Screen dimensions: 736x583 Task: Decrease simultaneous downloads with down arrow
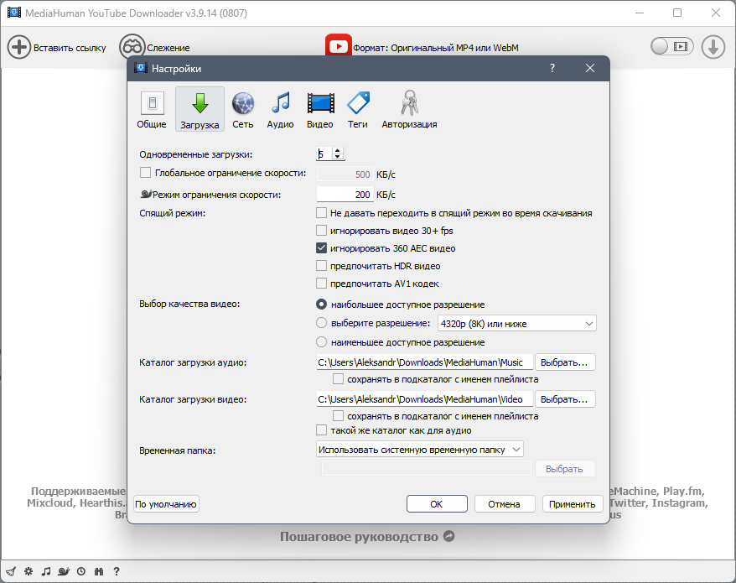pos(338,157)
